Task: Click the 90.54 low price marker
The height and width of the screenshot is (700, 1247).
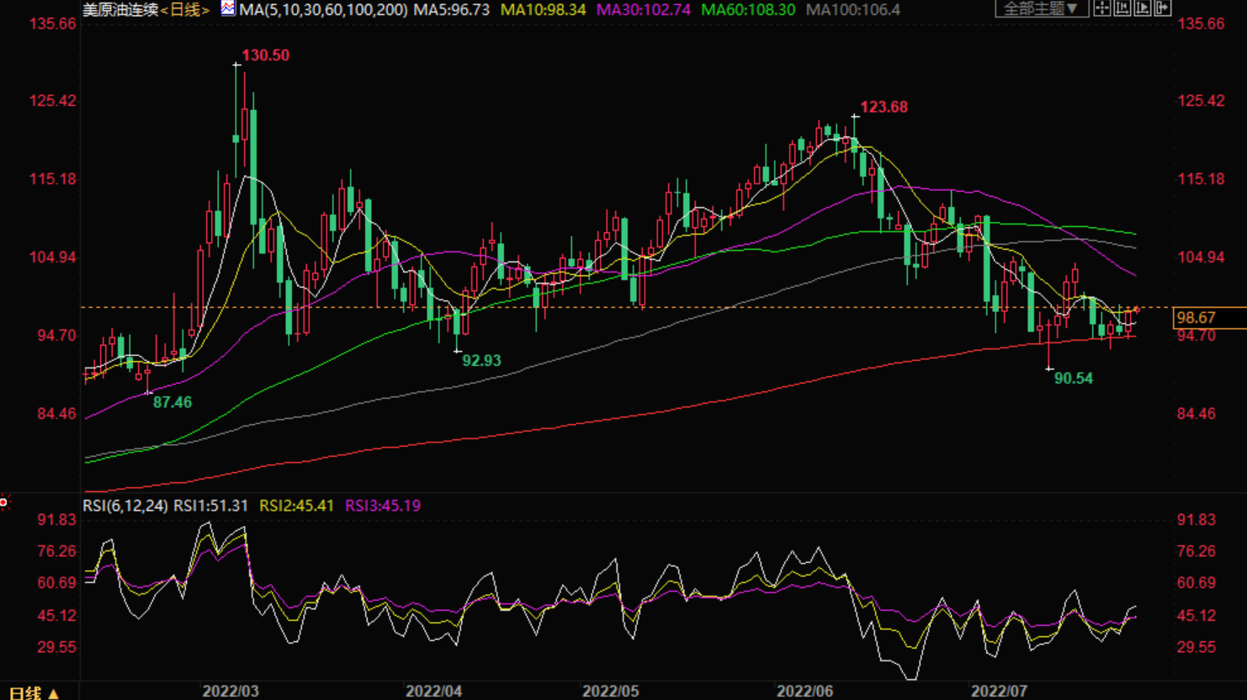Action: tap(1073, 379)
